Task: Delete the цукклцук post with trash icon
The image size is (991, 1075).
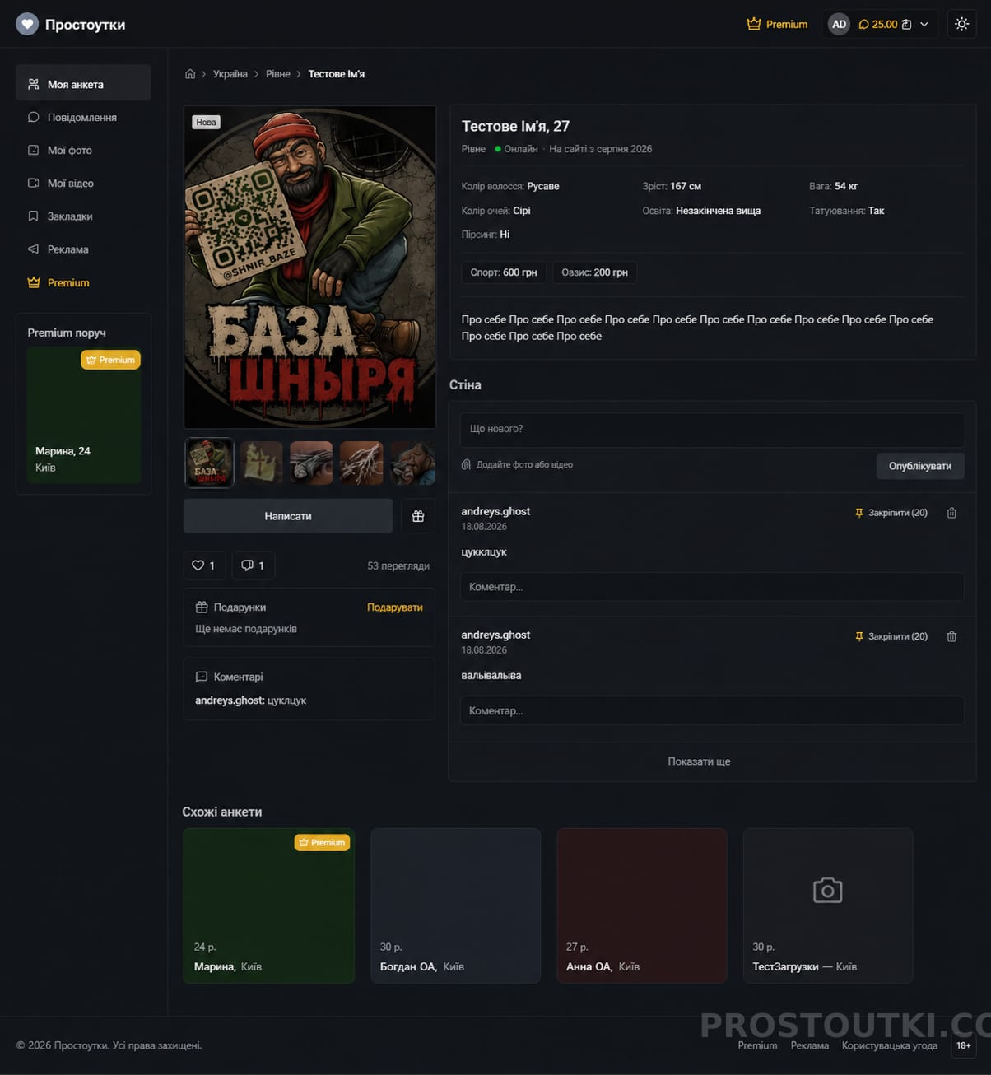Action: click(951, 513)
